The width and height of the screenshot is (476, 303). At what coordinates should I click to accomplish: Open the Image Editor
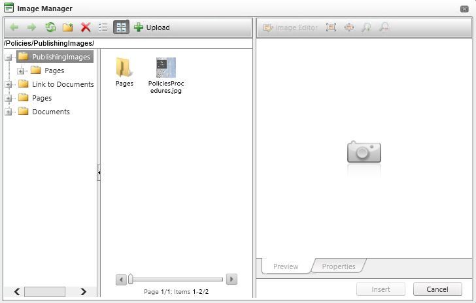coord(290,27)
